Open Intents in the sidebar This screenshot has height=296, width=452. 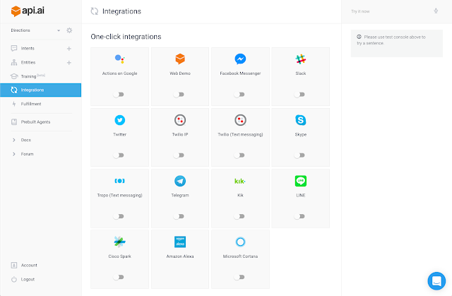pos(28,48)
